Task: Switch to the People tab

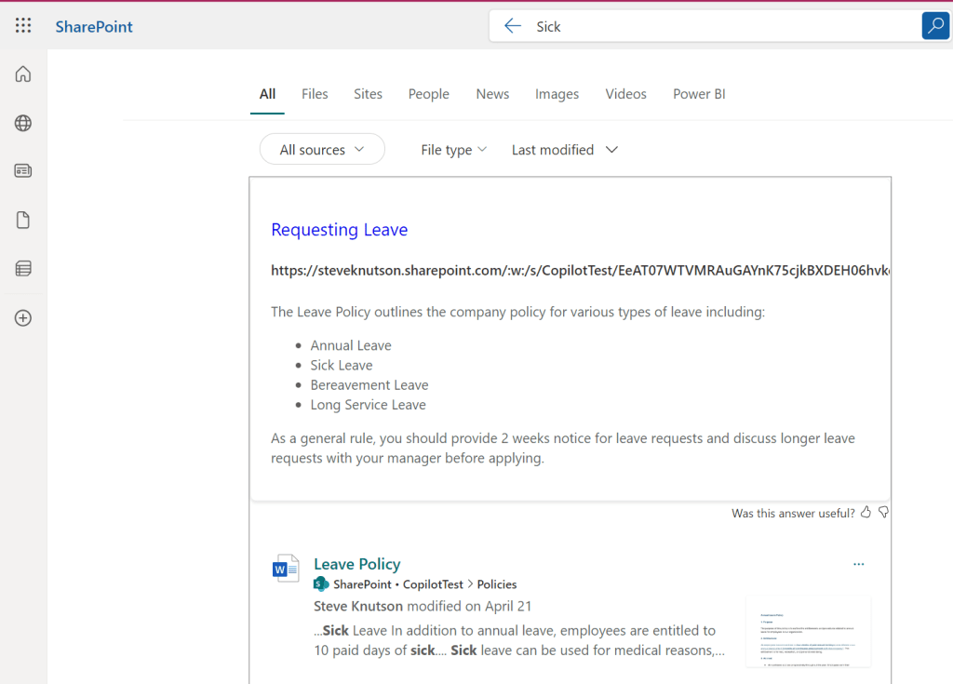Action: pos(428,94)
